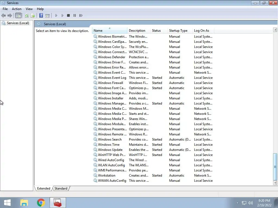Click the Forward arrow toolbar icon
278x208 pixels.
point(10,15)
